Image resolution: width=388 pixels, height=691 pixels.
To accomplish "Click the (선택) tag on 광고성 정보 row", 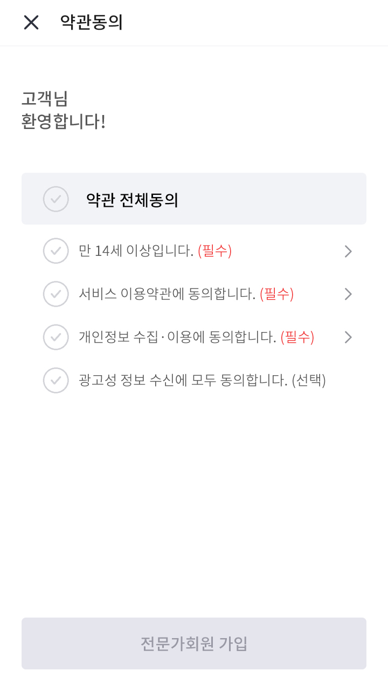I will pyautogui.click(x=309, y=381).
